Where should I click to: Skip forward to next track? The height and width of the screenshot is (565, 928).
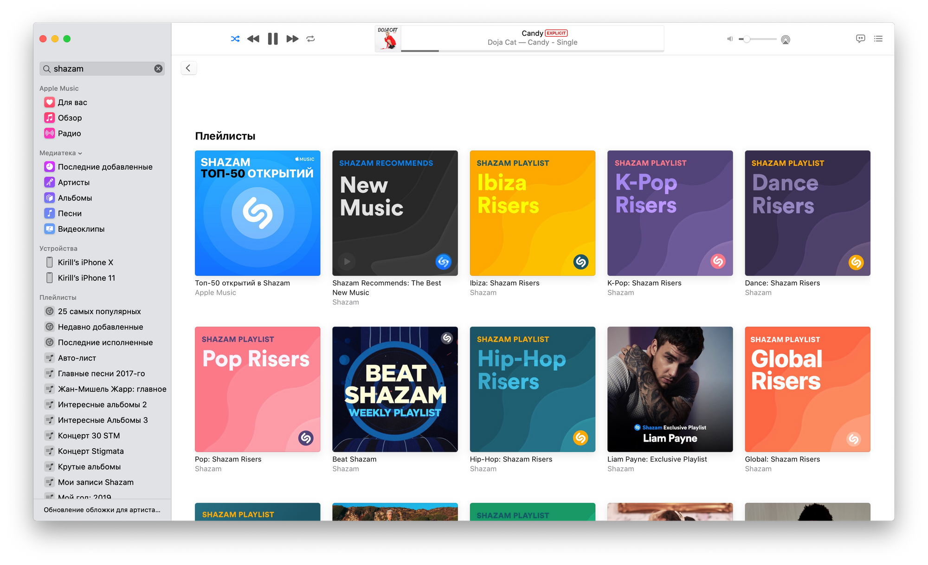292,39
